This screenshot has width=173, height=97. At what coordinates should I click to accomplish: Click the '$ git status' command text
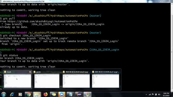(x=9, y=55)
